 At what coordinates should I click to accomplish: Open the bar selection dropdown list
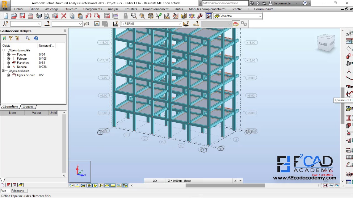81,24
